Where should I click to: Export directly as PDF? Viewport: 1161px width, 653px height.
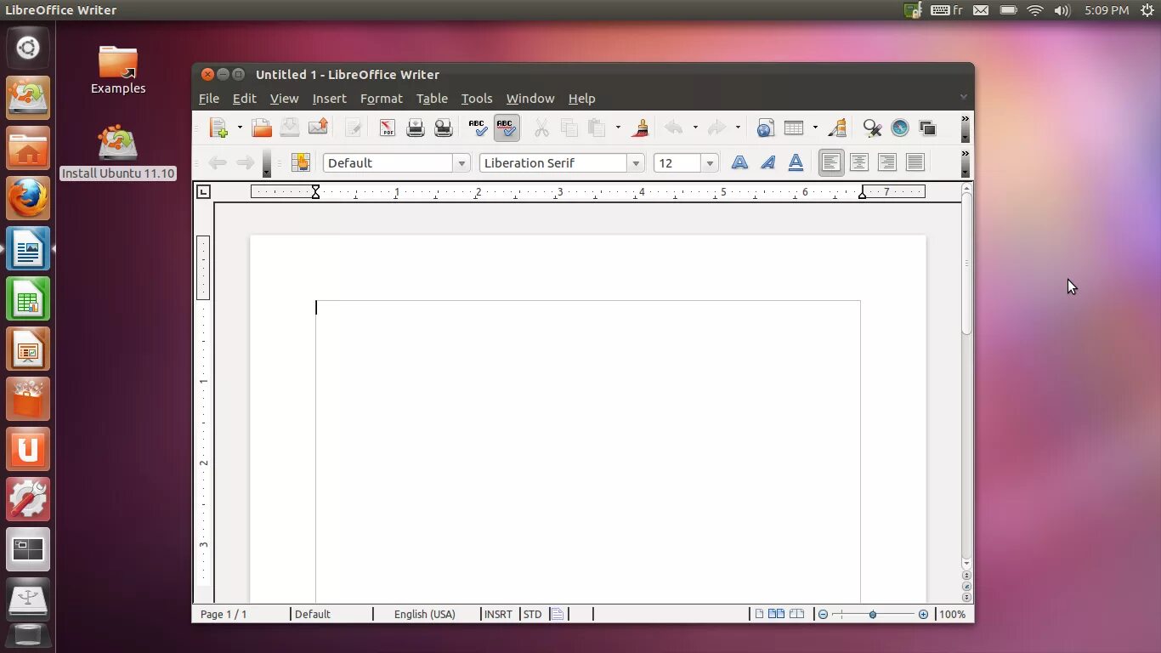[388, 128]
